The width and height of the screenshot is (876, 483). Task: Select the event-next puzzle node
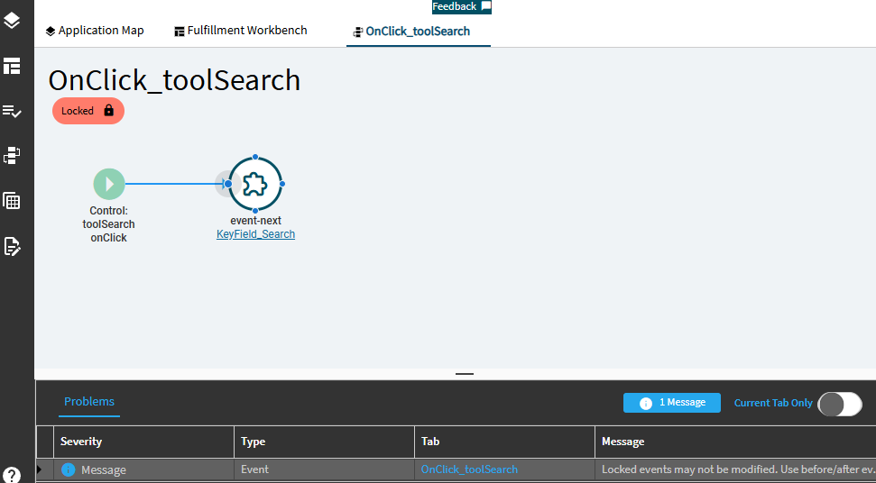255,184
